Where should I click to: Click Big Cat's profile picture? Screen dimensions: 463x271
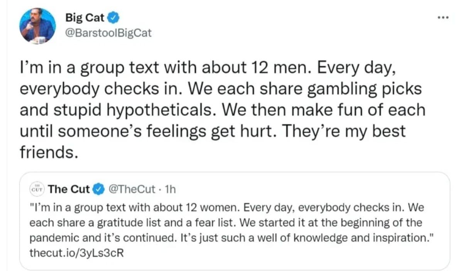tap(37, 25)
